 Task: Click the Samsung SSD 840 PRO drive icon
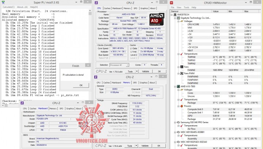coord(178,122)
